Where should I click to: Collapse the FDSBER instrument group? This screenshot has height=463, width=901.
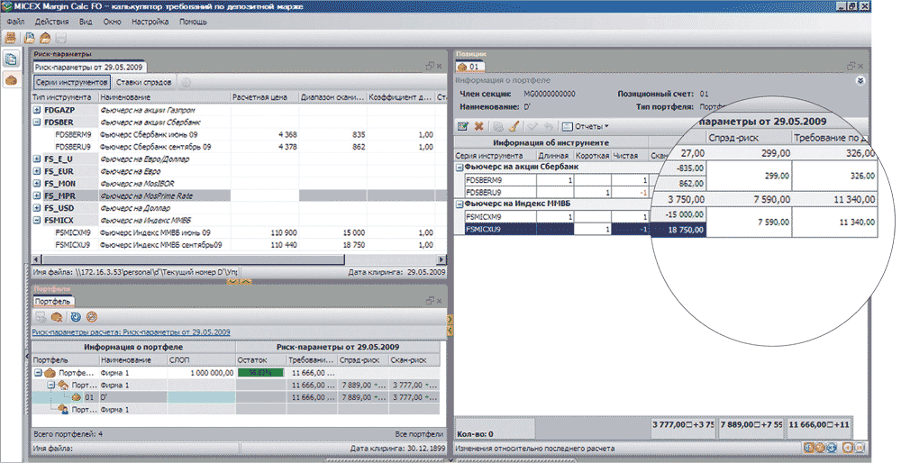pos(37,123)
